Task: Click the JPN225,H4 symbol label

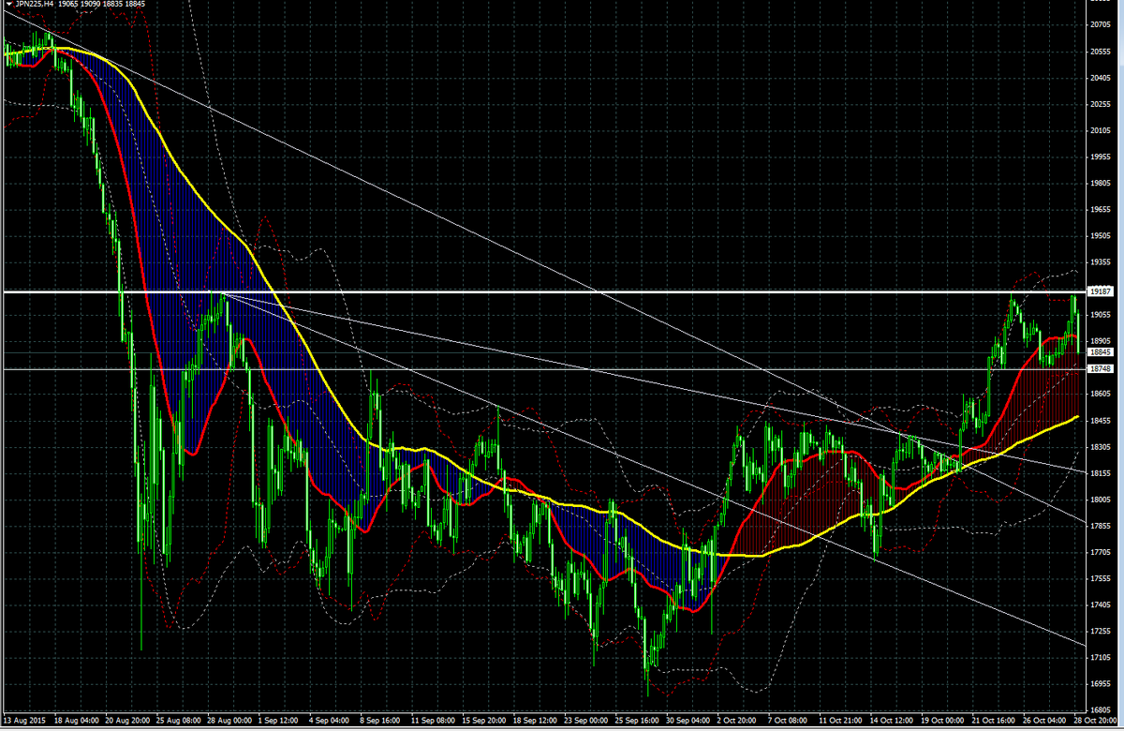Action: tap(35, 5)
